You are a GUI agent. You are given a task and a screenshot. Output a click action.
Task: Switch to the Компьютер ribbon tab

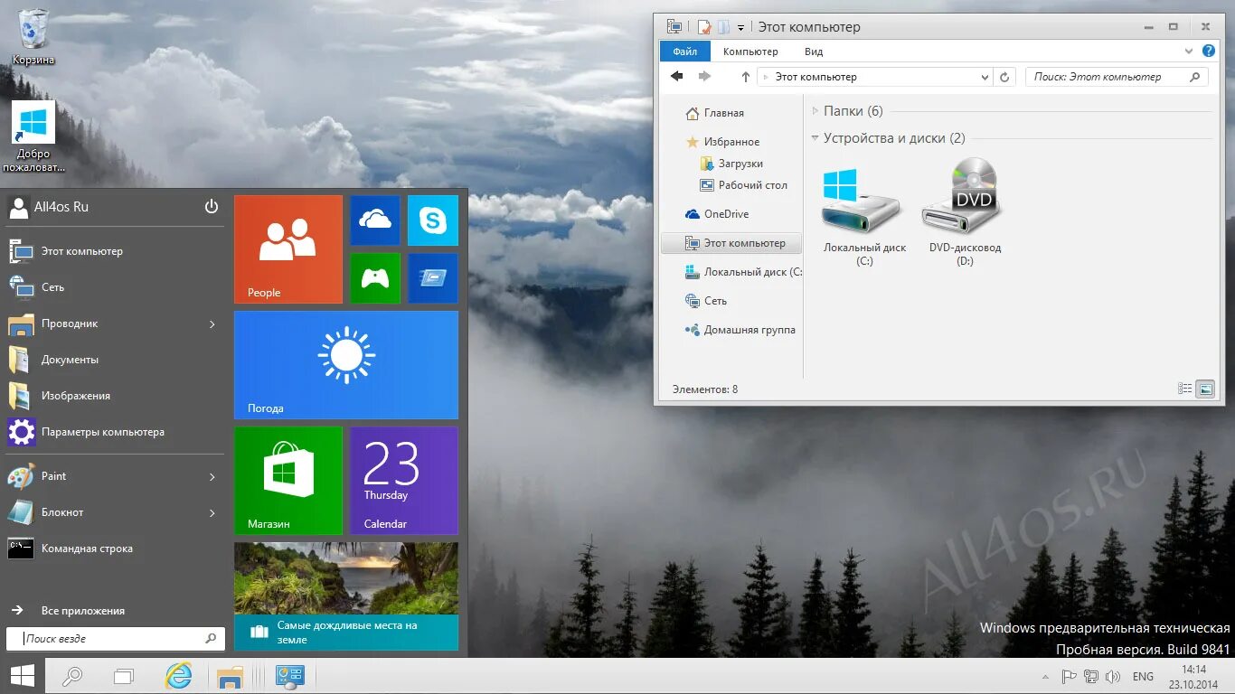click(x=750, y=52)
